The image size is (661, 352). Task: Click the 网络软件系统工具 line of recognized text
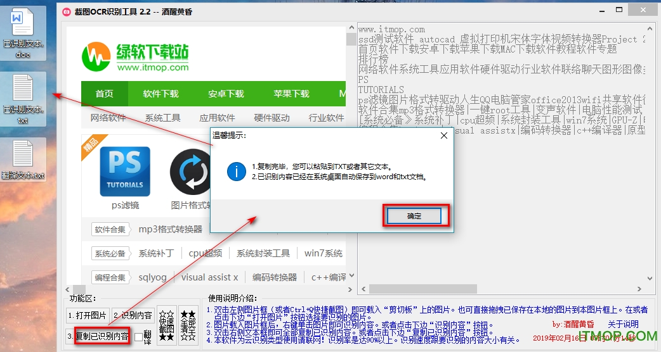coord(502,70)
